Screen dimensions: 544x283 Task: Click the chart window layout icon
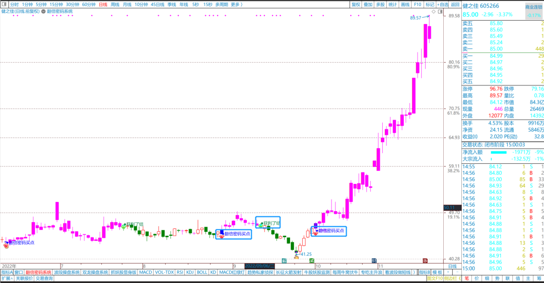pyautogui.click(x=440, y=12)
